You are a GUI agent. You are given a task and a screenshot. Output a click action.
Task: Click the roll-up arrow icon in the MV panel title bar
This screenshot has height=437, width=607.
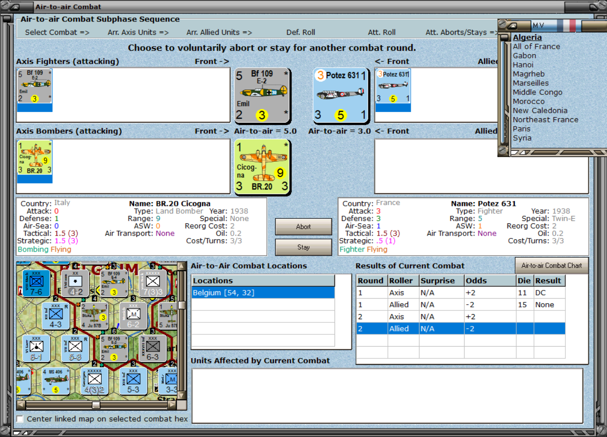click(513, 26)
